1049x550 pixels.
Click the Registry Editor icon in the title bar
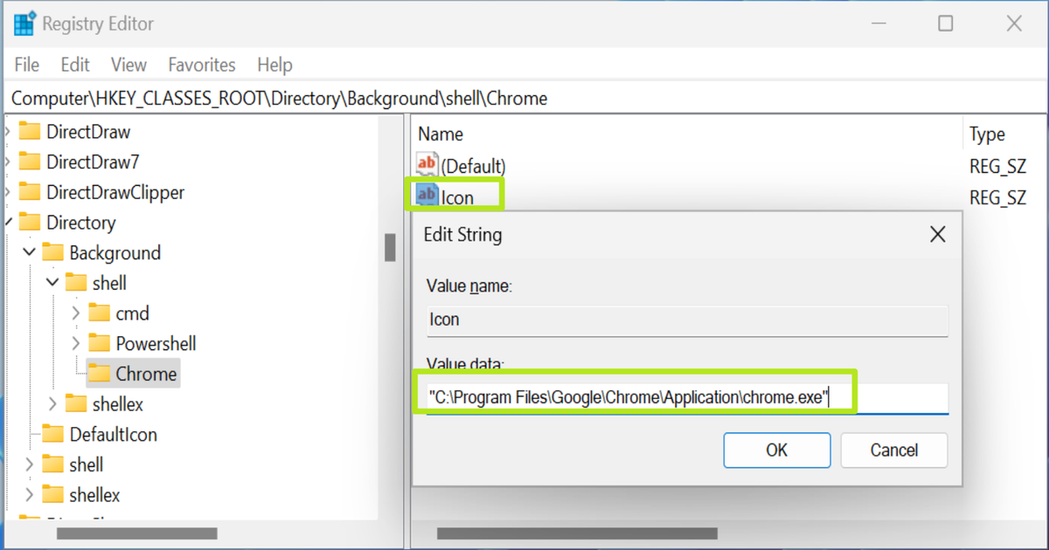24,23
